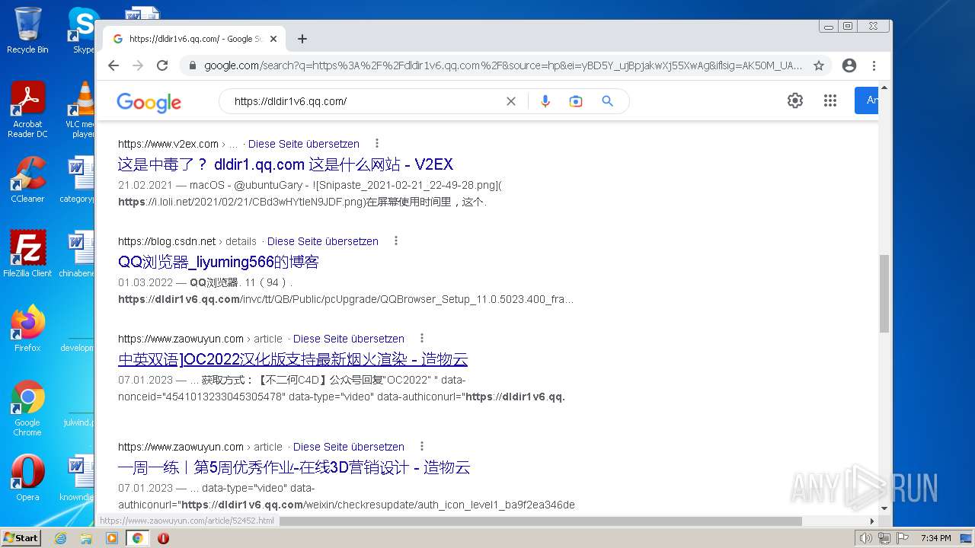Open options for the 一周一练 zaowuyun result
Screen dimensions: 975x548
(421, 446)
